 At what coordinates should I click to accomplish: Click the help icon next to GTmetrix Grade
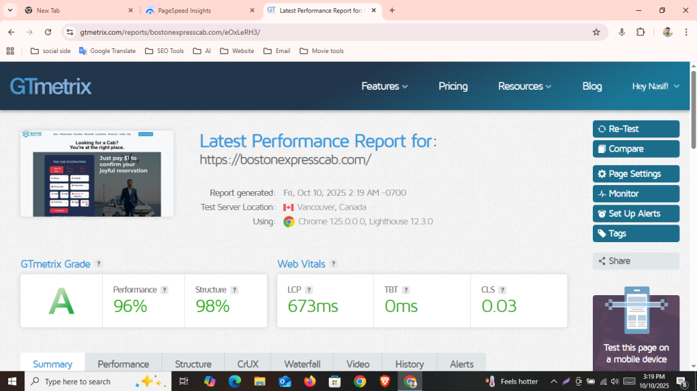tap(99, 264)
